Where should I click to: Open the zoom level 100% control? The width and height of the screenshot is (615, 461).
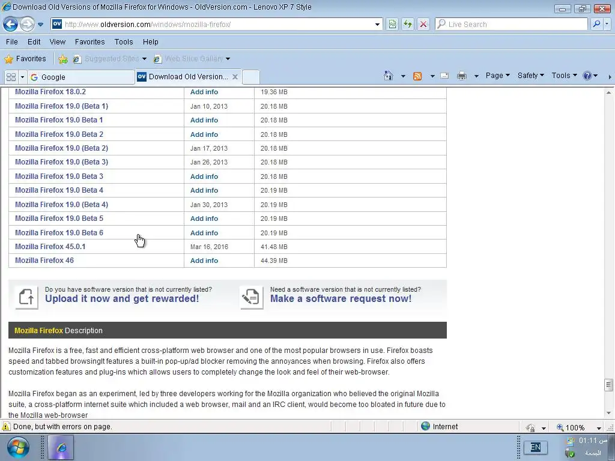pos(578,427)
